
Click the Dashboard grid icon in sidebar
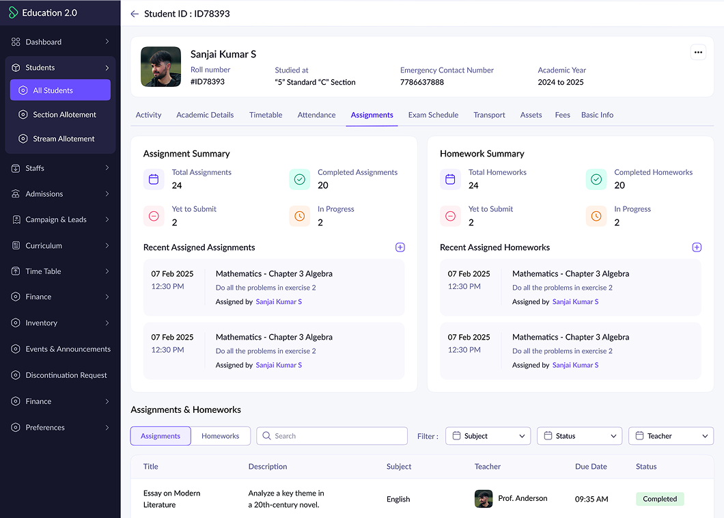click(16, 42)
